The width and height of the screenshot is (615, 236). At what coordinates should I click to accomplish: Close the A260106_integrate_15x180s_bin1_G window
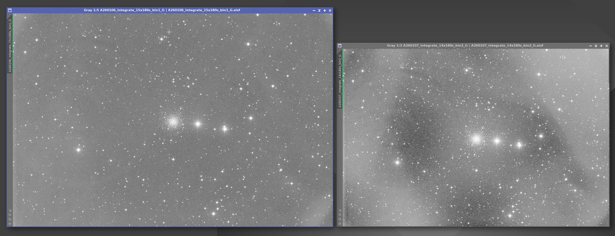click(330, 10)
